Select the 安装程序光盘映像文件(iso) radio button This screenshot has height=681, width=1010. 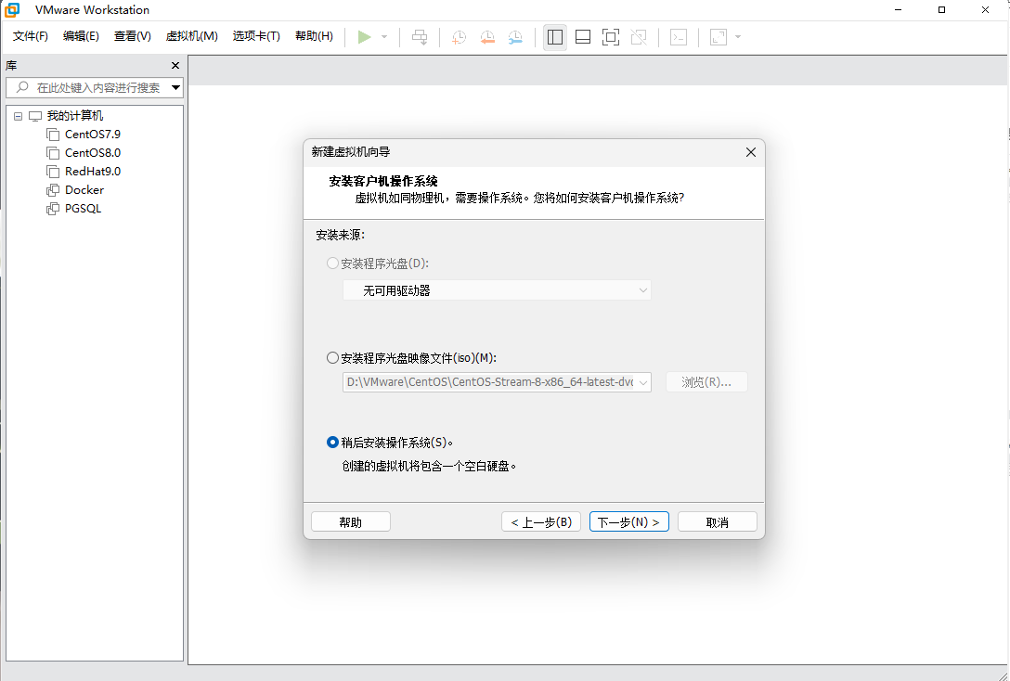click(x=333, y=358)
